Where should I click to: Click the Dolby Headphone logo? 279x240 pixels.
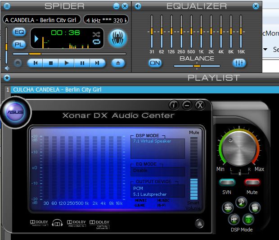pyautogui.click(x=57, y=223)
